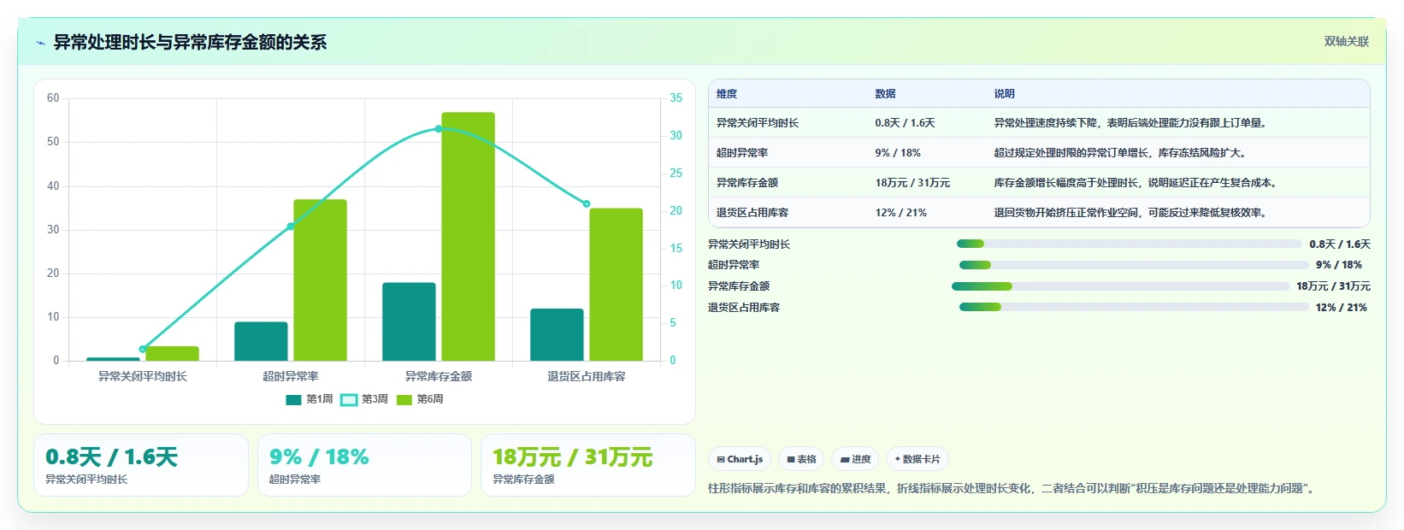Open the 0.8天 / 1.6天 KPI card
The image size is (1404, 530).
coord(141,465)
